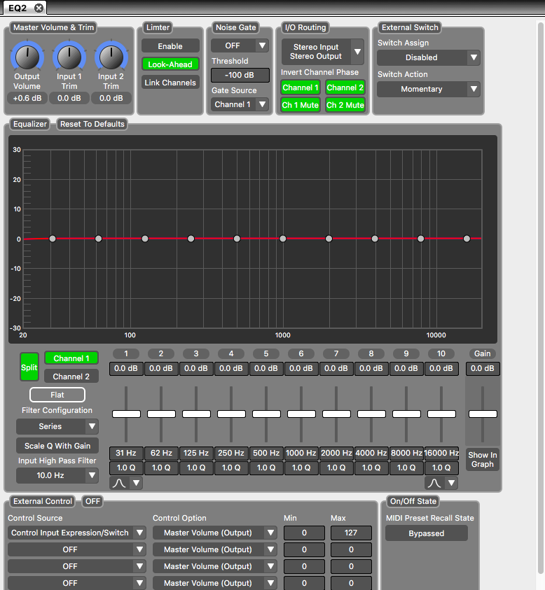545x590 pixels.
Task: Click the Input 1 Trim knob
Action: [69, 57]
